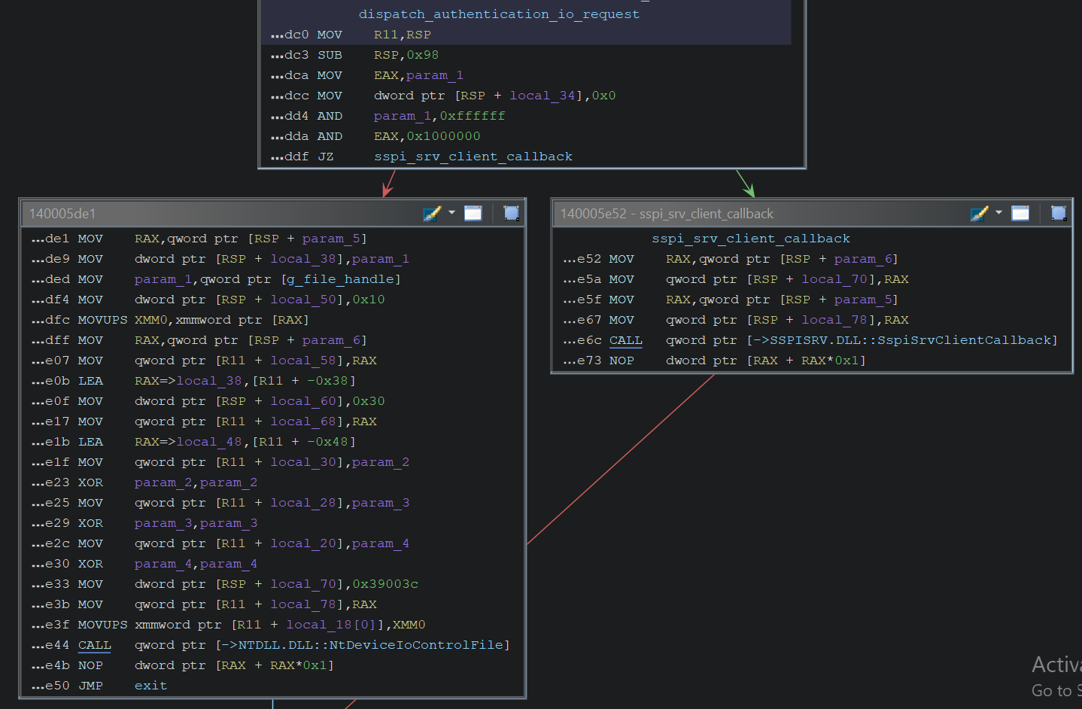This screenshot has width=1082, height=709.
Task: Click the JMP mnemonic at e50
Action: pyautogui.click(x=90, y=686)
